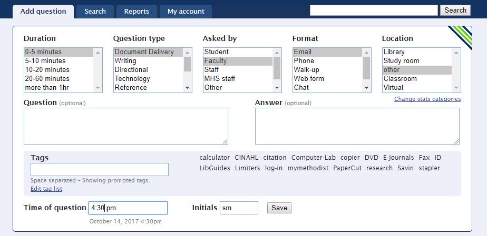This screenshot has width=487, height=236.
Task: Choose 'Writing' question type
Action: point(148,60)
